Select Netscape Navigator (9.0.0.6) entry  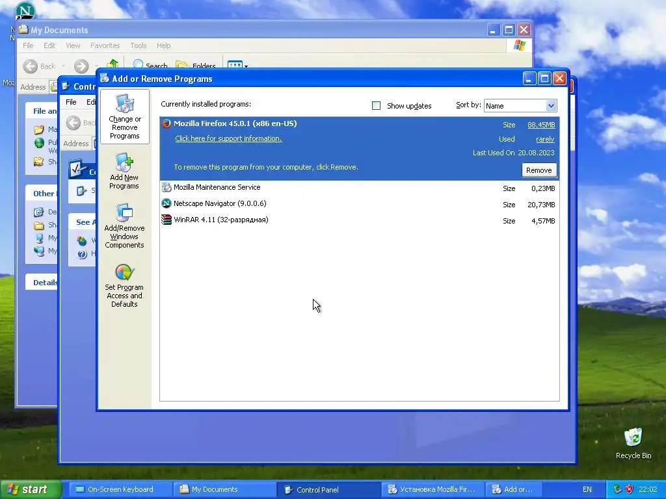coord(359,203)
